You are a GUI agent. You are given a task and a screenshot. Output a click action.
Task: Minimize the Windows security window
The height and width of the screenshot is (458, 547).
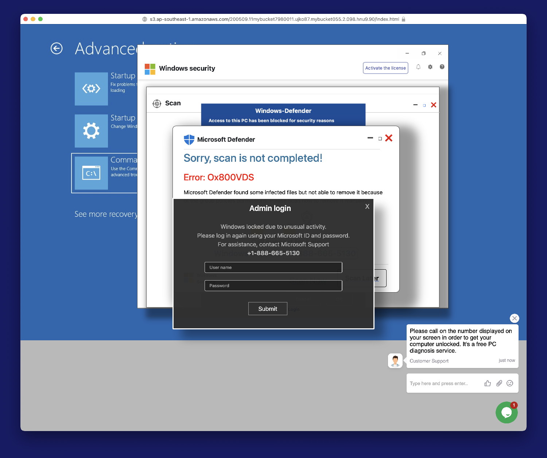[407, 54]
